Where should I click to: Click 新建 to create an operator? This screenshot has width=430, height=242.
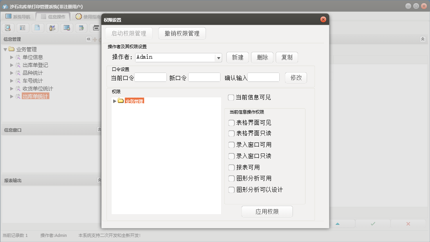click(x=237, y=57)
